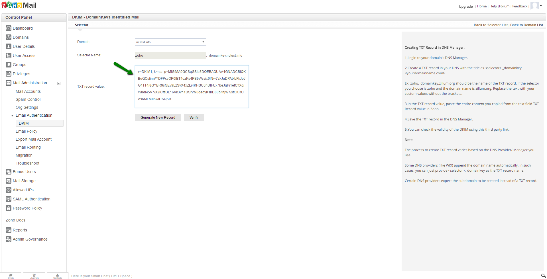Click the Domains icon in sidebar
Screen dimensions: 547x279
click(x=9, y=37)
